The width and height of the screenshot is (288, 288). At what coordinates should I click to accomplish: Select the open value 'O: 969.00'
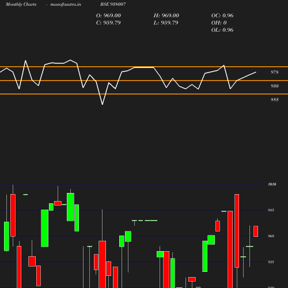pyautogui.click(x=108, y=16)
